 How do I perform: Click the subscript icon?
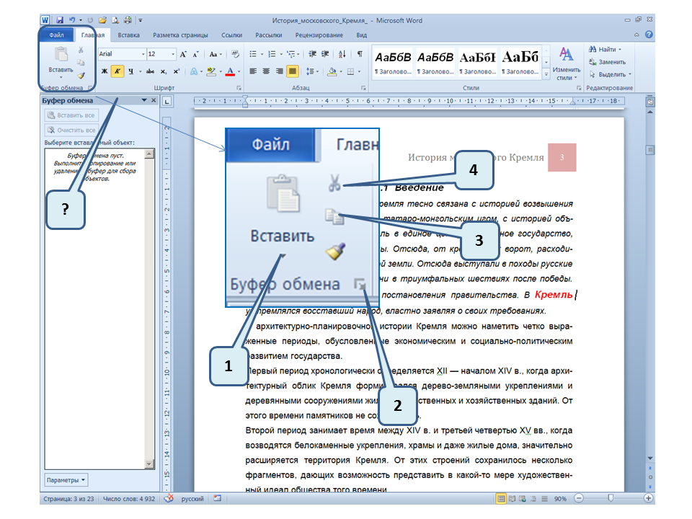click(x=164, y=71)
